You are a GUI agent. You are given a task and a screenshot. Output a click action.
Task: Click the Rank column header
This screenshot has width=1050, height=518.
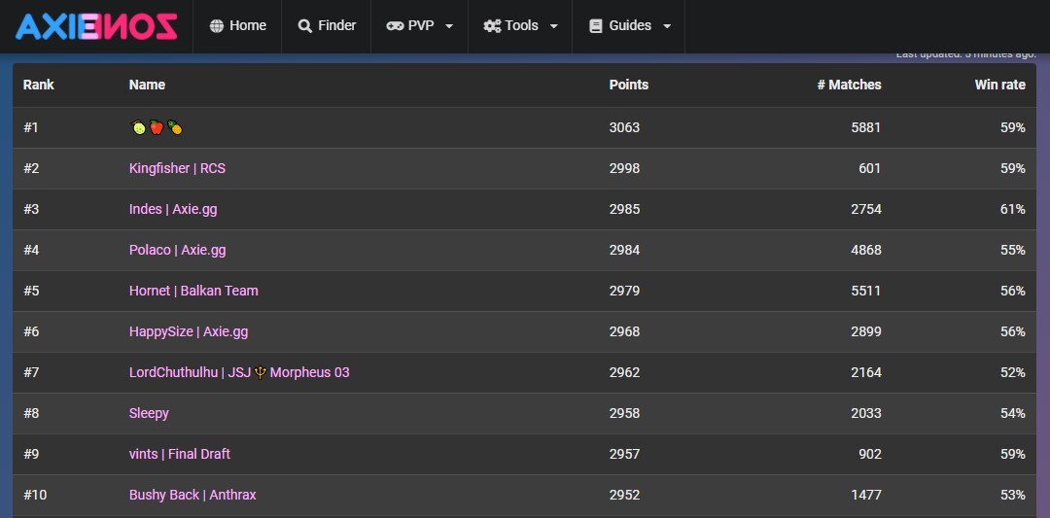(x=39, y=85)
